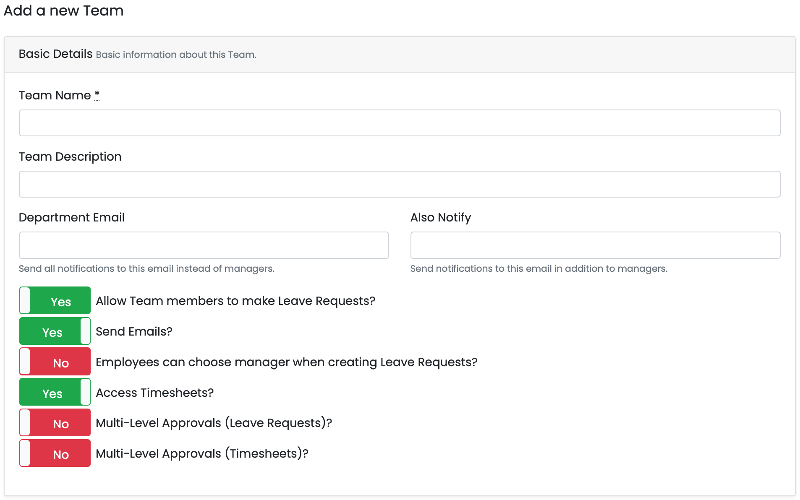The width and height of the screenshot is (800, 500).
Task: Click the "Add a new Team" page heading
Action: [63, 10]
